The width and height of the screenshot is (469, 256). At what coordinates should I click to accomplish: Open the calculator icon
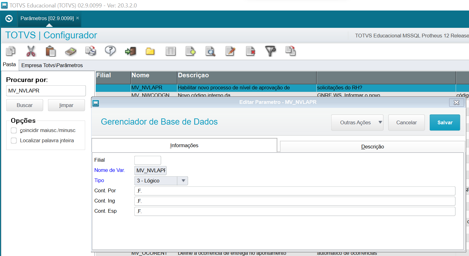coord(71,51)
